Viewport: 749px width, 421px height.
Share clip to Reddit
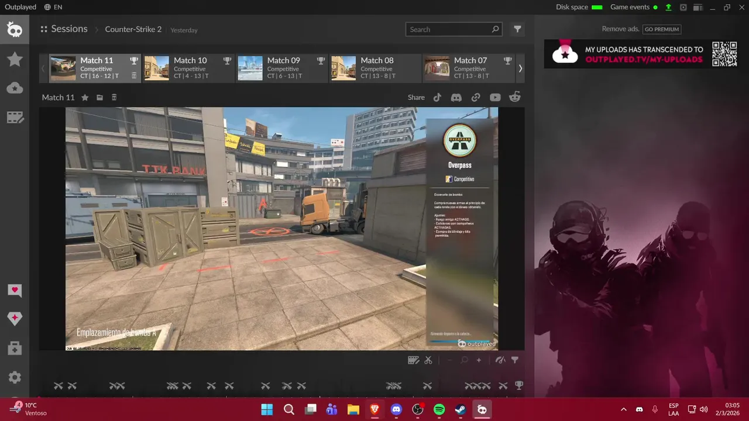point(515,98)
